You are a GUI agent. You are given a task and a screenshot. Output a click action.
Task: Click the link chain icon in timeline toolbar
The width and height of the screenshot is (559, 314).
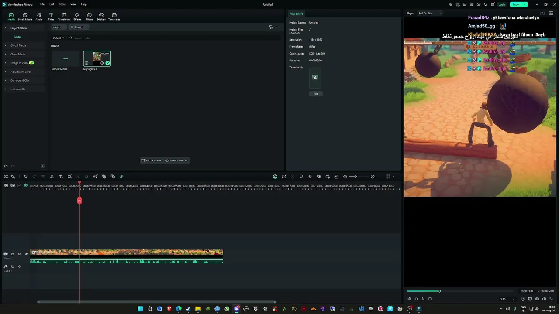(x=121, y=177)
